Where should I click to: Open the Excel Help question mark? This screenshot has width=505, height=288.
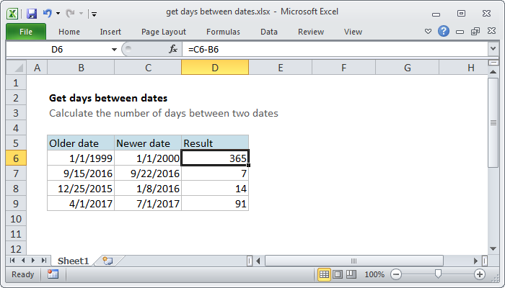(444, 32)
